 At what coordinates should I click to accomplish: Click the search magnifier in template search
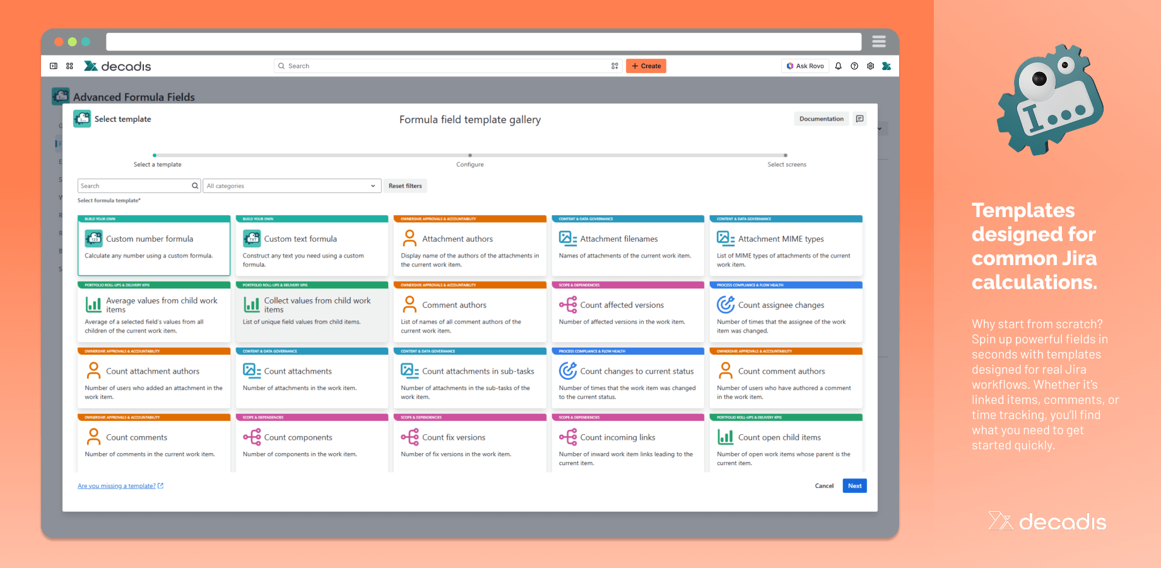[195, 186]
